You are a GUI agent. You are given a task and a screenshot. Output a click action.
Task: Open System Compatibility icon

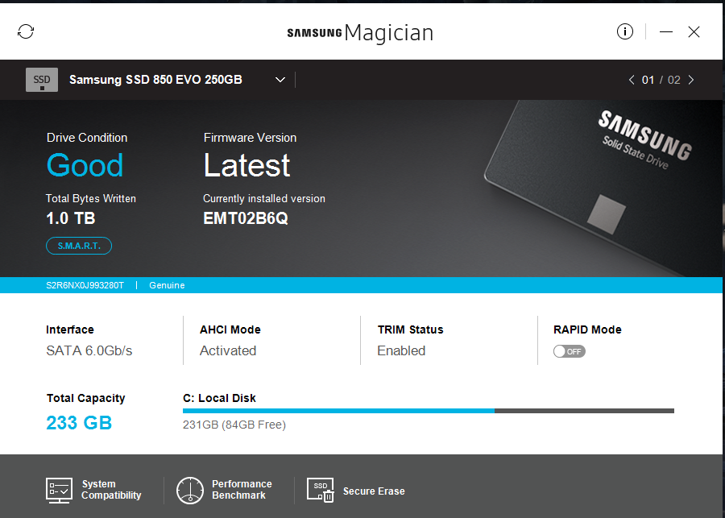click(59, 491)
